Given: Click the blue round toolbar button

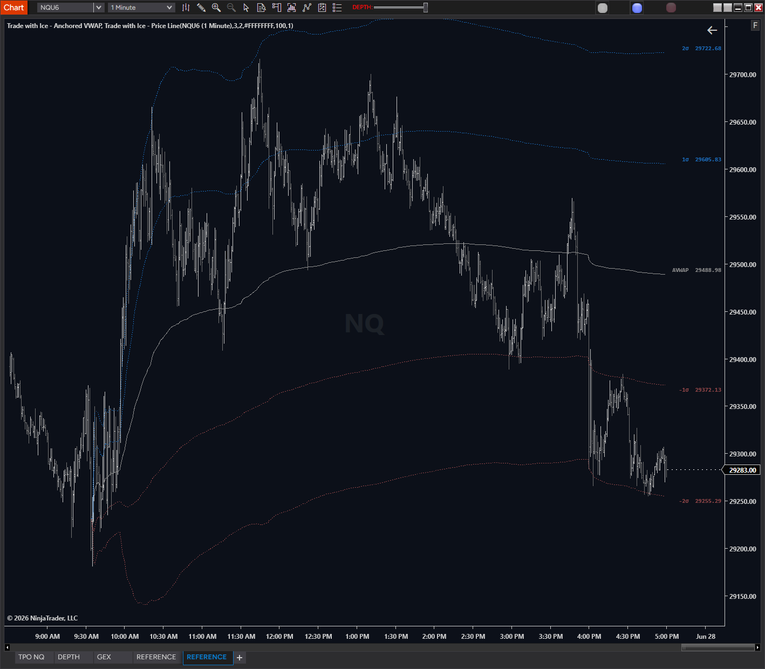Looking at the screenshot, I should coord(637,8).
